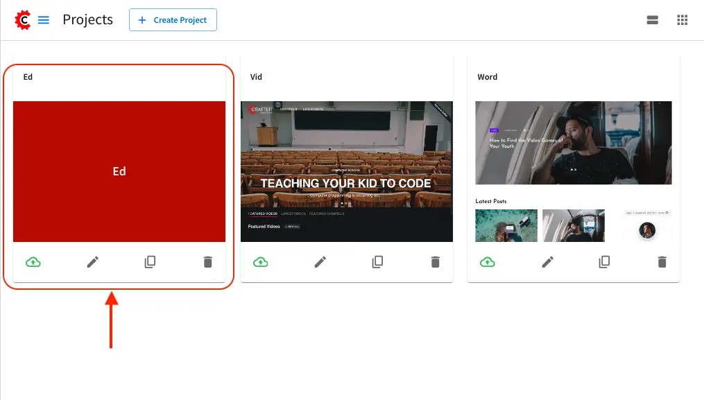Duplicate the Ed project
The height and width of the screenshot is (400, 704).
(x=150, y=262)
